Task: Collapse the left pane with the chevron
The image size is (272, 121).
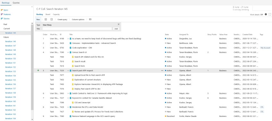Action: 32,7
